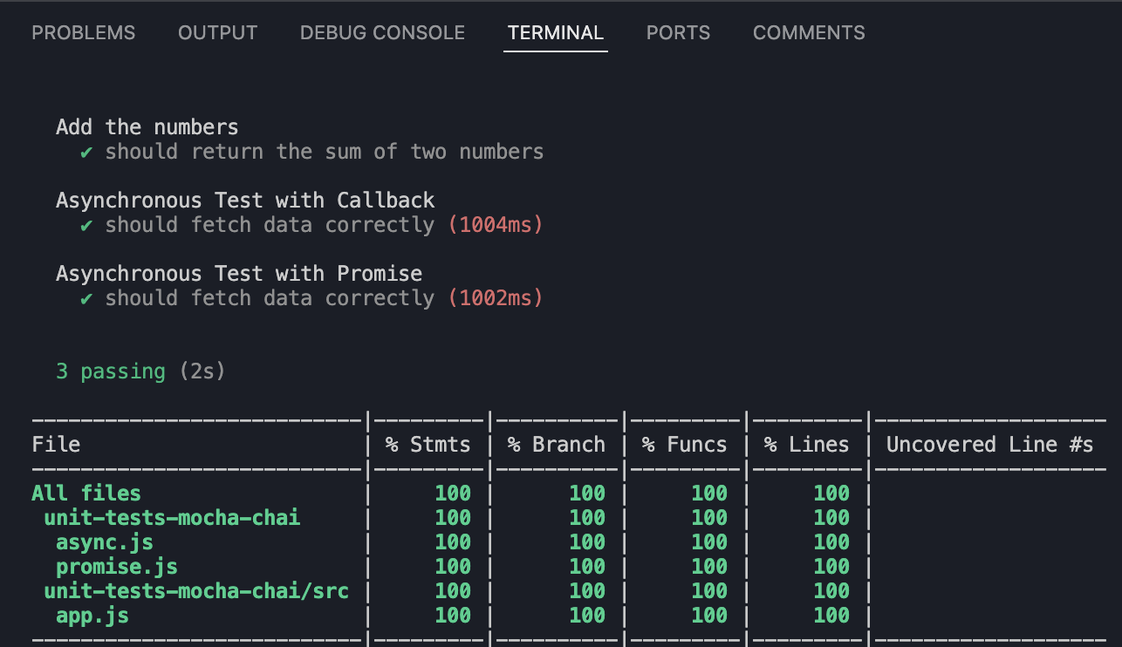Click the checkmark beside the sum test
This screenshot has height=647, width=1122.
(x=86, y=153)
